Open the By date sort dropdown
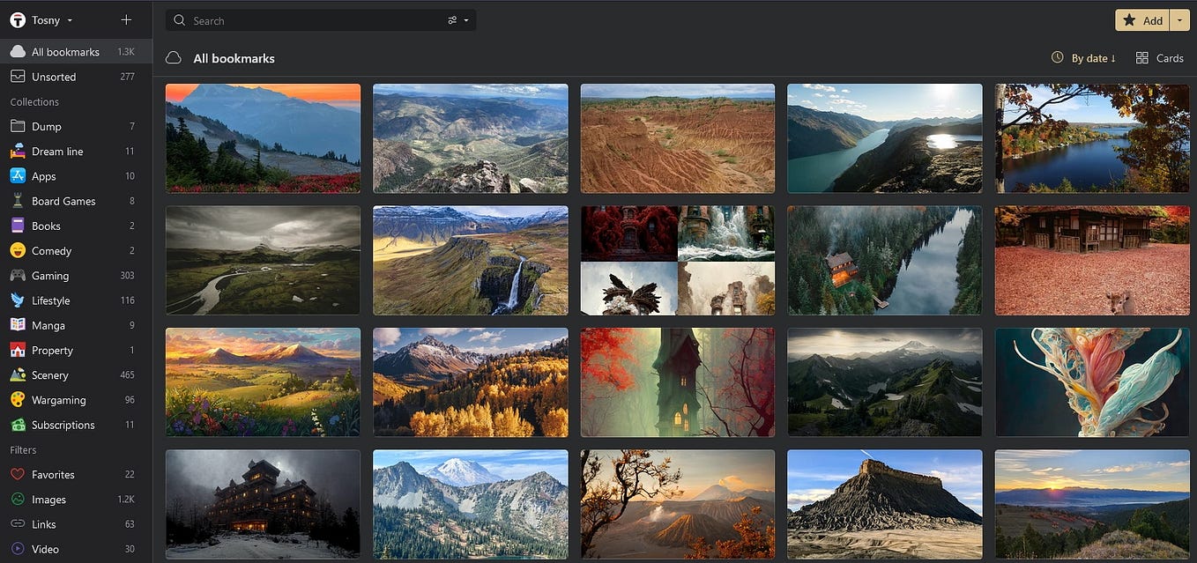 tap(1083, 57)
